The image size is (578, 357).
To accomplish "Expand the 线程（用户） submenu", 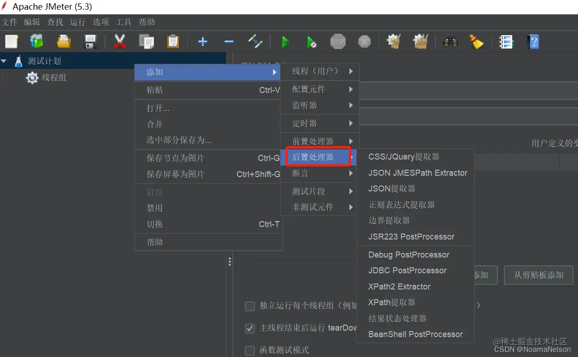I will (x=319, y=72).
